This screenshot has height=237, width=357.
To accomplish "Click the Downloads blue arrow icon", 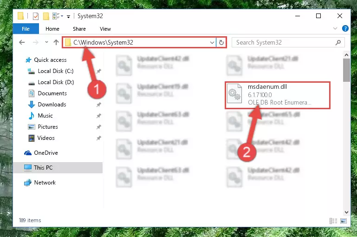I will 32,105.
